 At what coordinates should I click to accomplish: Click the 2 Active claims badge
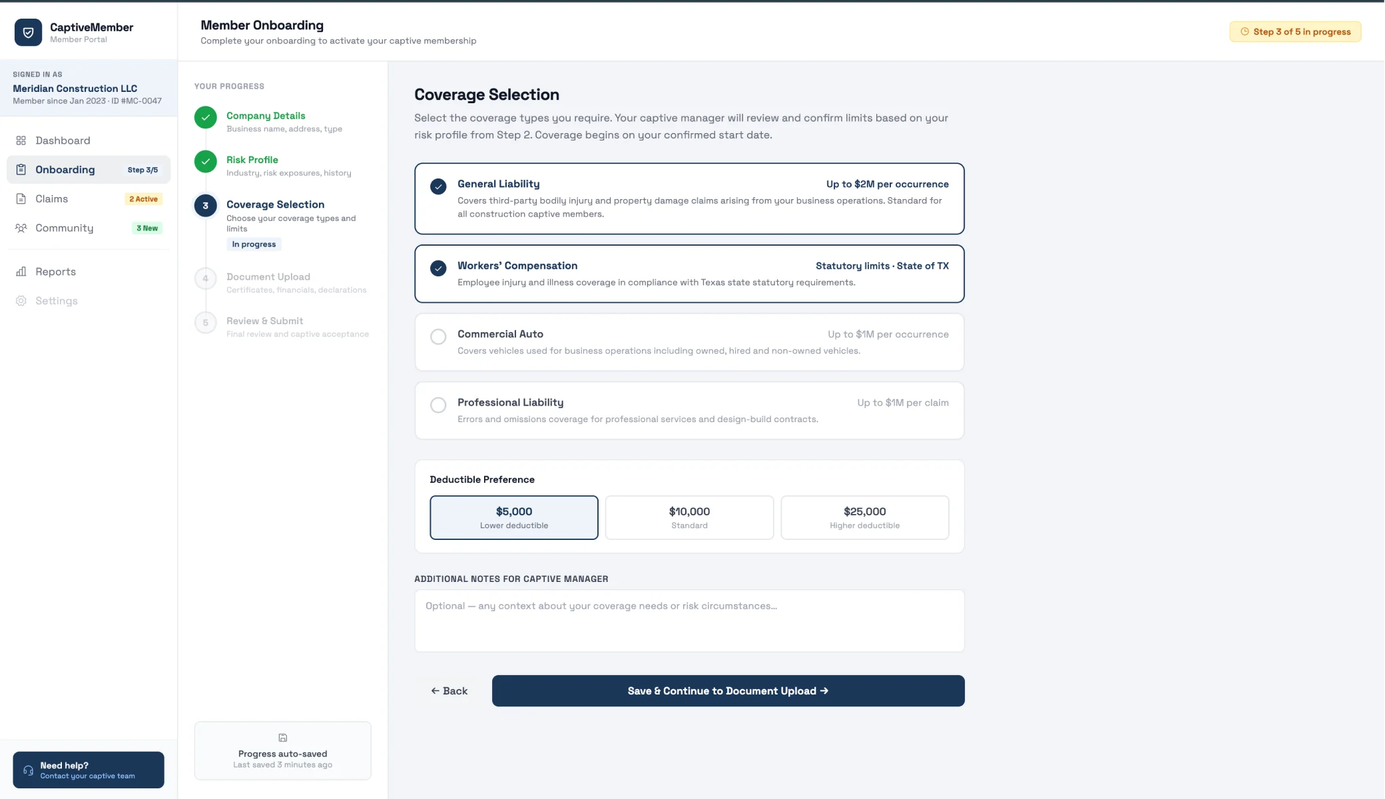click(x=144, y=199)
